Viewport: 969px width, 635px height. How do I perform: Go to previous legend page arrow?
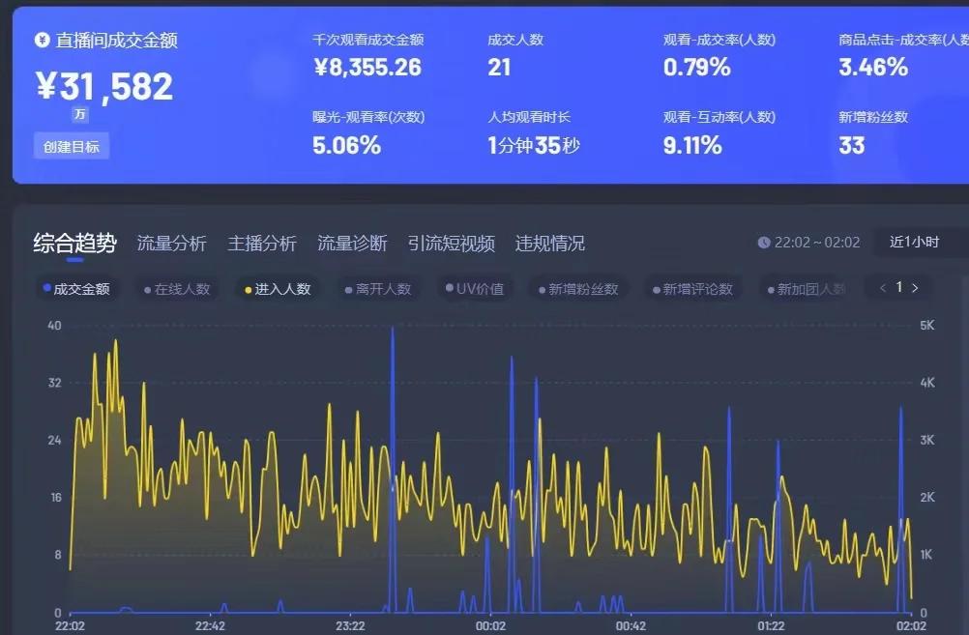point(882,288)
